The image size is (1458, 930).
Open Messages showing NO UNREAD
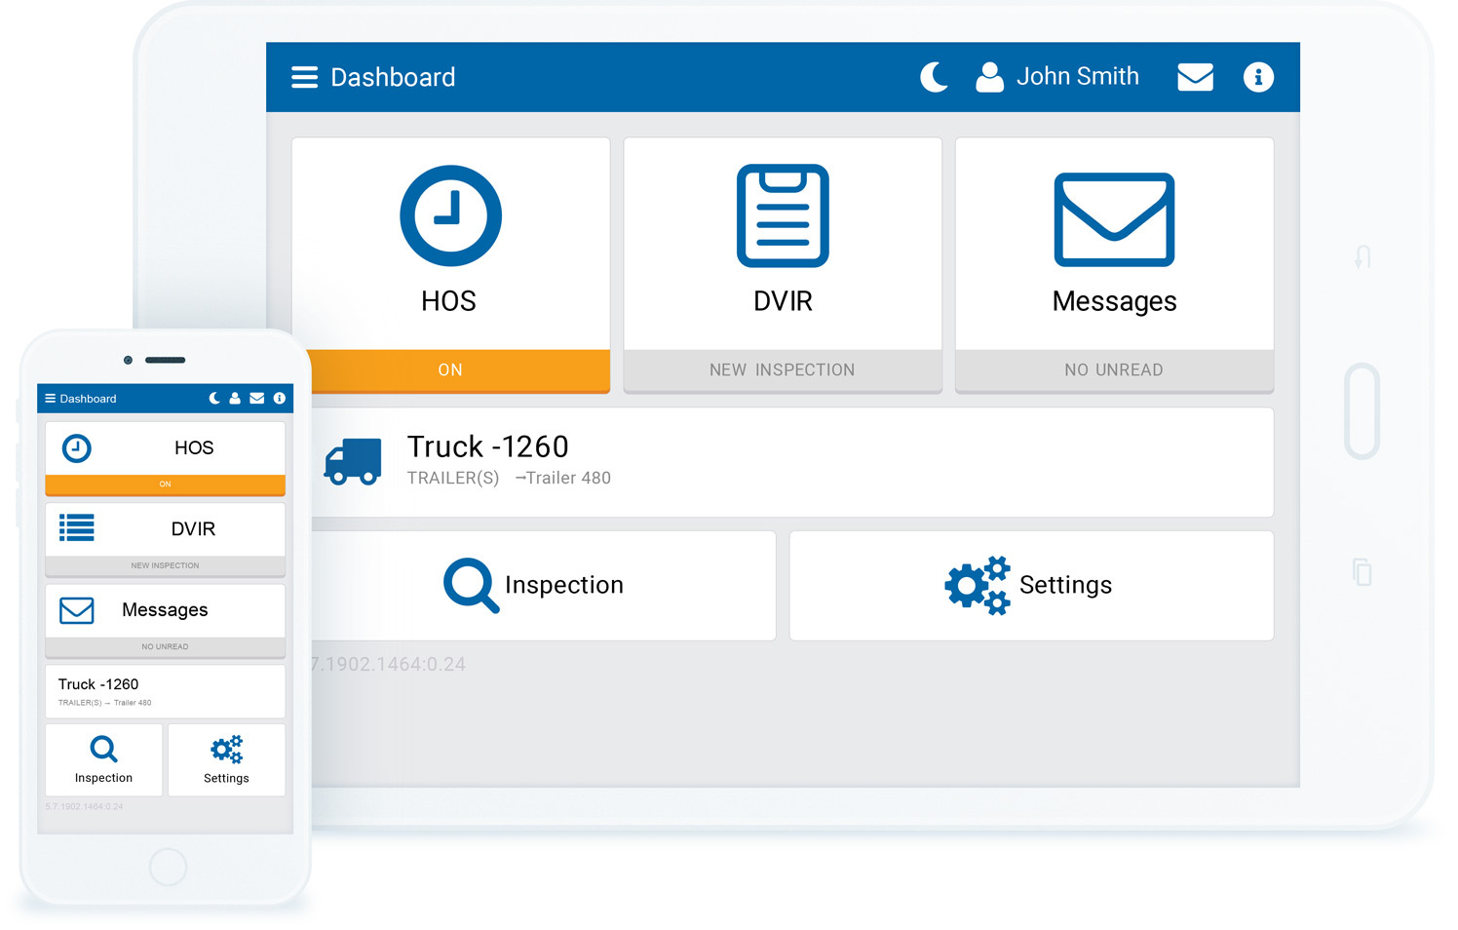[1114, 369]
